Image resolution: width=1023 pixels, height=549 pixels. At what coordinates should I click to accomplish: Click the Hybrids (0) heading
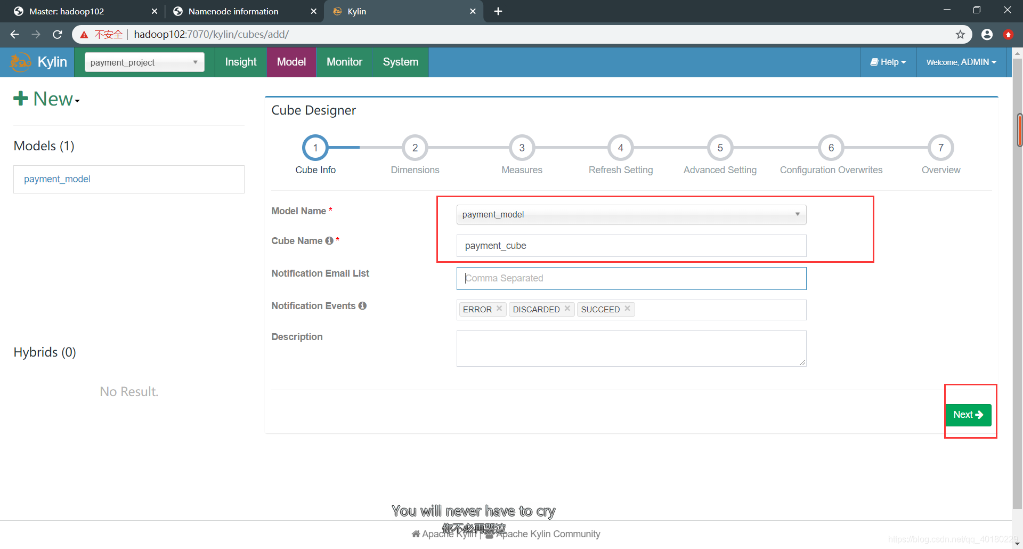point(45,352)
